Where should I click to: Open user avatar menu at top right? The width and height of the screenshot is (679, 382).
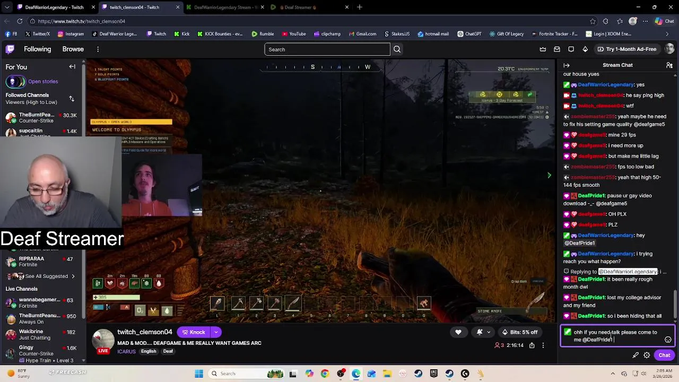click(669, 49)
